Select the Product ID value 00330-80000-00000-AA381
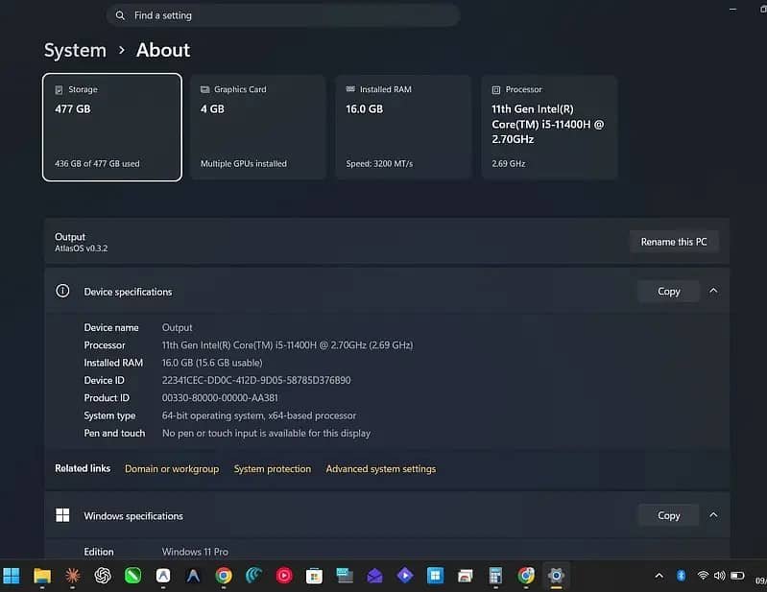Viewport: 767px width, 592px height. 220,398
